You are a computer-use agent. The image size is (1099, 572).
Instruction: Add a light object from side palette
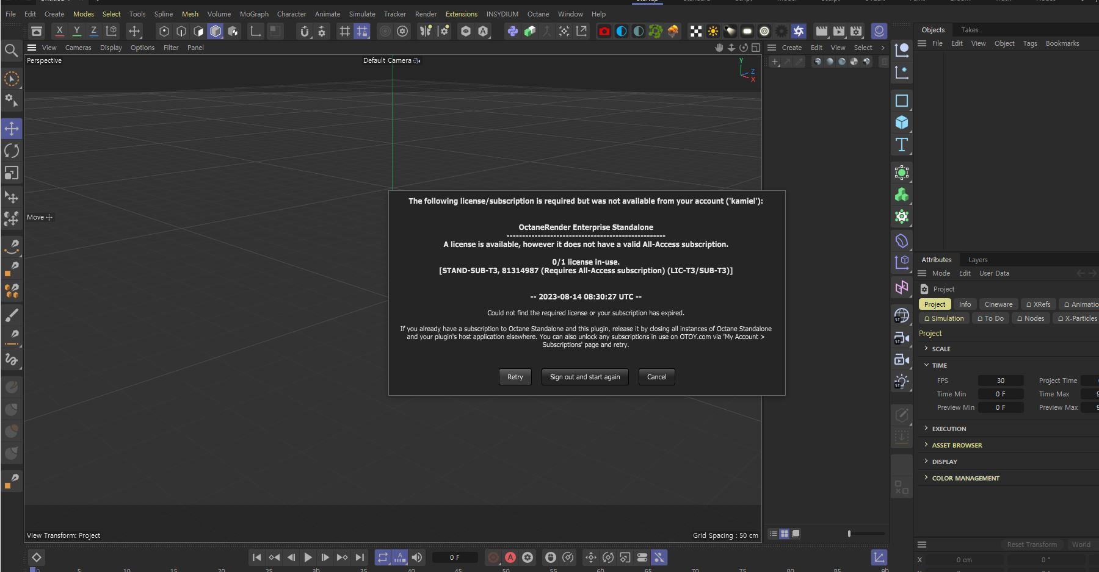tap(902, 382)
